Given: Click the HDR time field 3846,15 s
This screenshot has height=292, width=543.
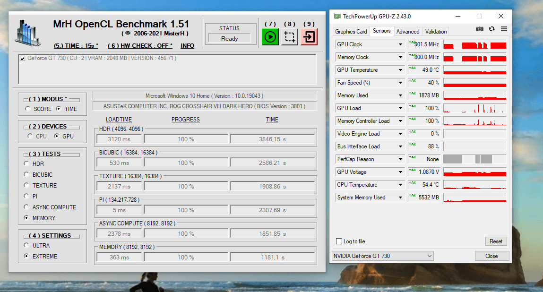Looking at the screenshot, I should click(x=273, y=139).
